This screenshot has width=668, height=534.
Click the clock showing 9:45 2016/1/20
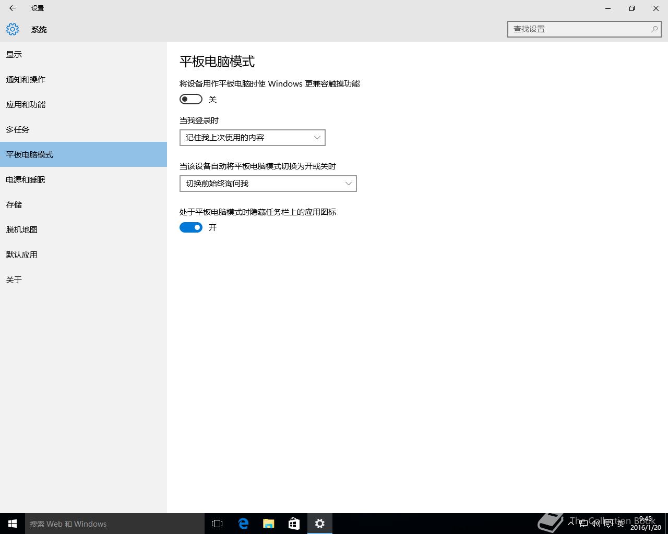click(x=646, y=524)
